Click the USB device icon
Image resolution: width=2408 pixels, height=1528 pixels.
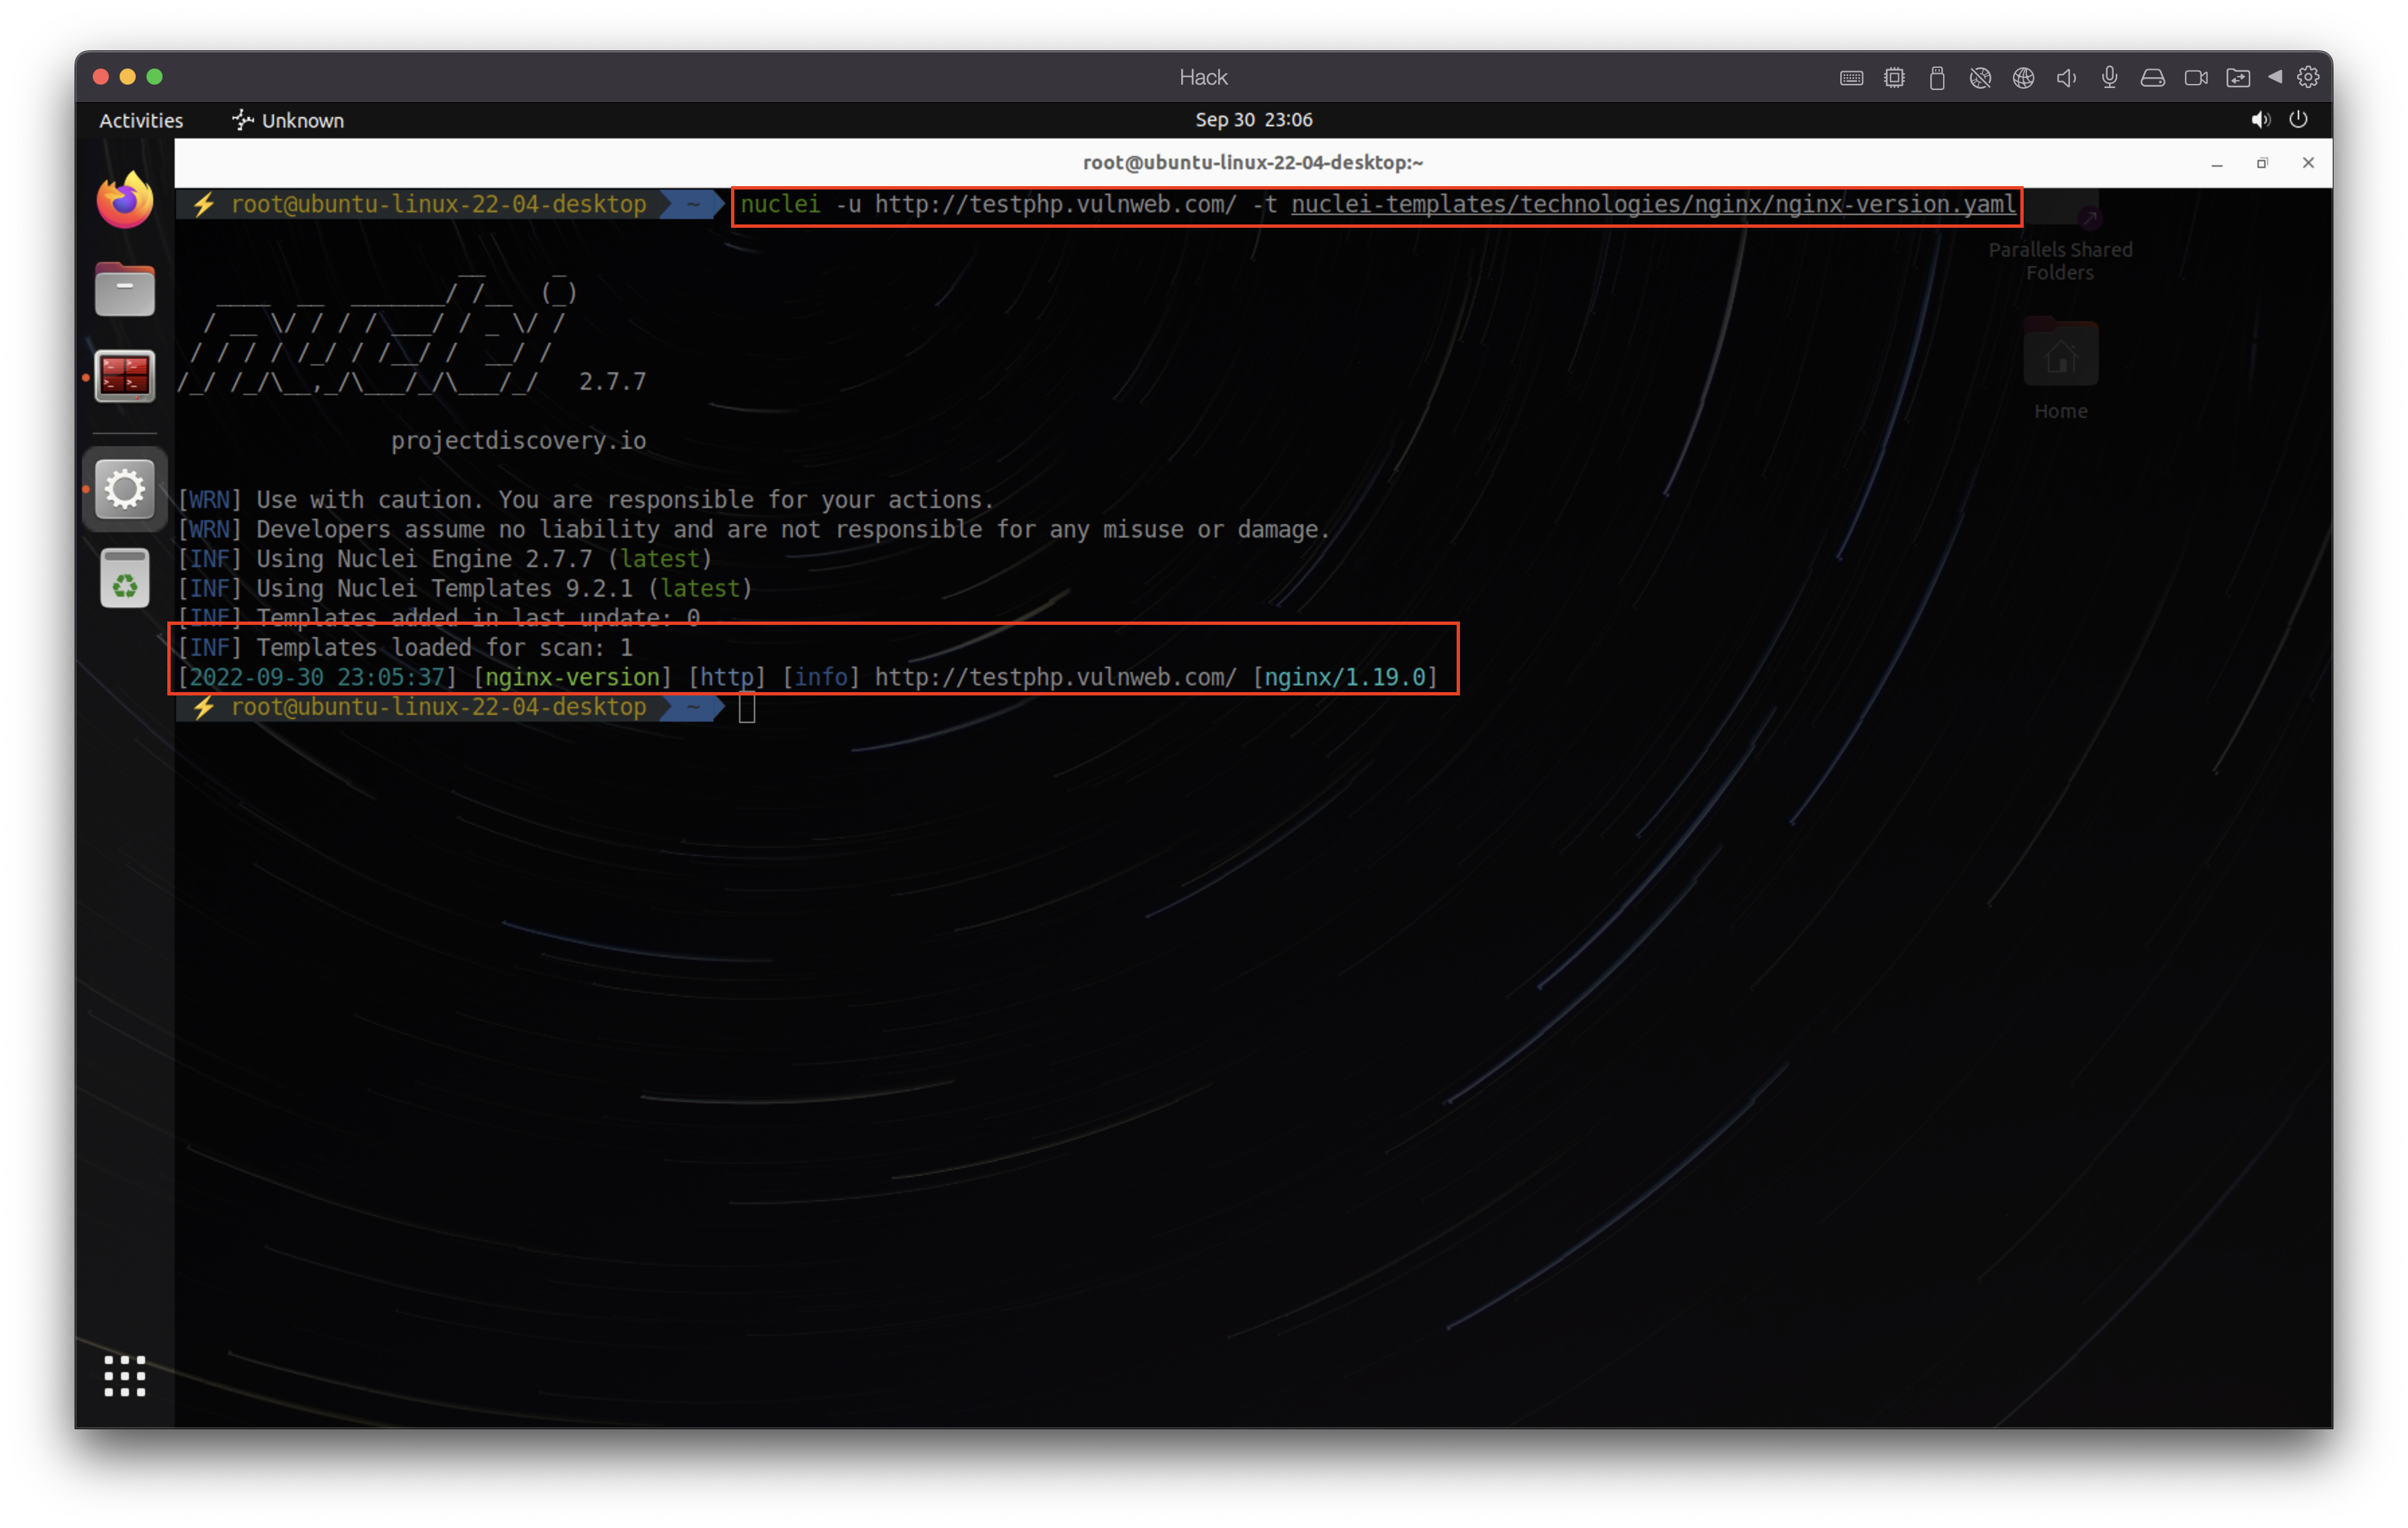tap(1937, 78)
